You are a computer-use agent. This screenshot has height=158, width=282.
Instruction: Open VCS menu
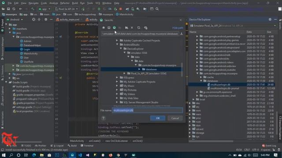point(98,3)
